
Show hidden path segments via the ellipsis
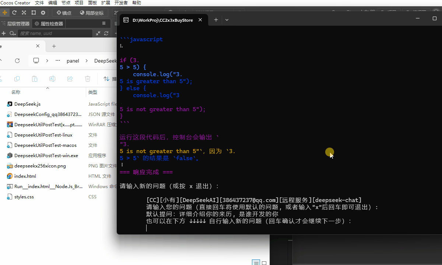pyautogui.click(x=58, y=61)
